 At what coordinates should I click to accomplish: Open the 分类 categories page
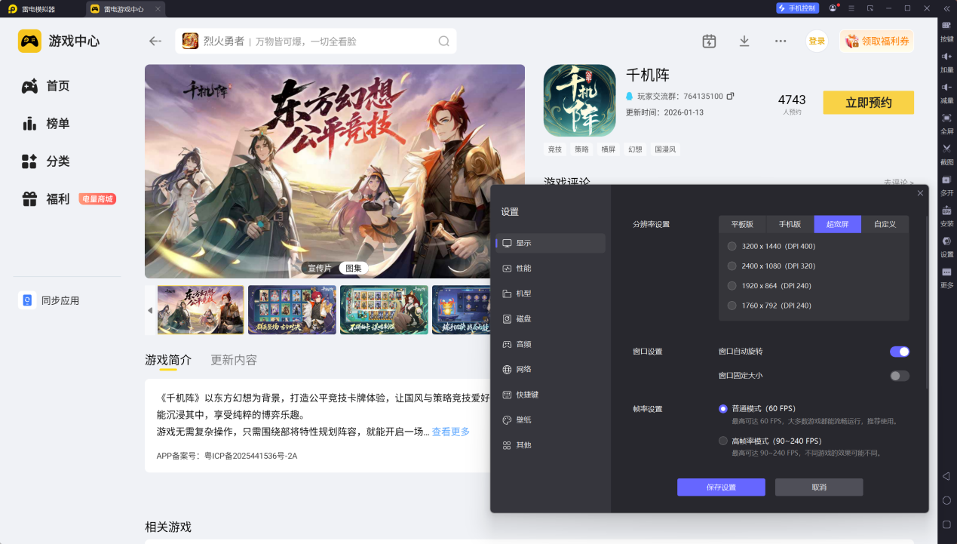[x=46, y=161]
